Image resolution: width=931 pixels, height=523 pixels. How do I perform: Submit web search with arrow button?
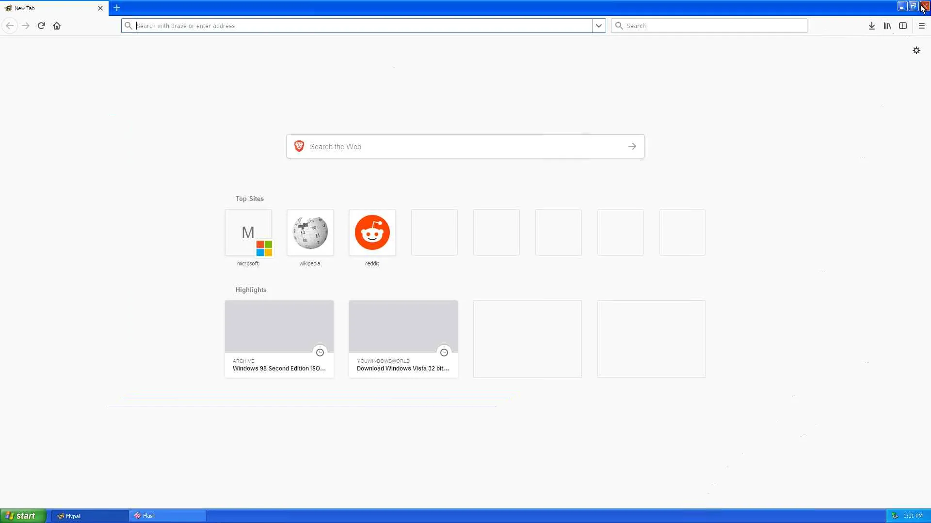pyautogui.click(x=632, y=146)
